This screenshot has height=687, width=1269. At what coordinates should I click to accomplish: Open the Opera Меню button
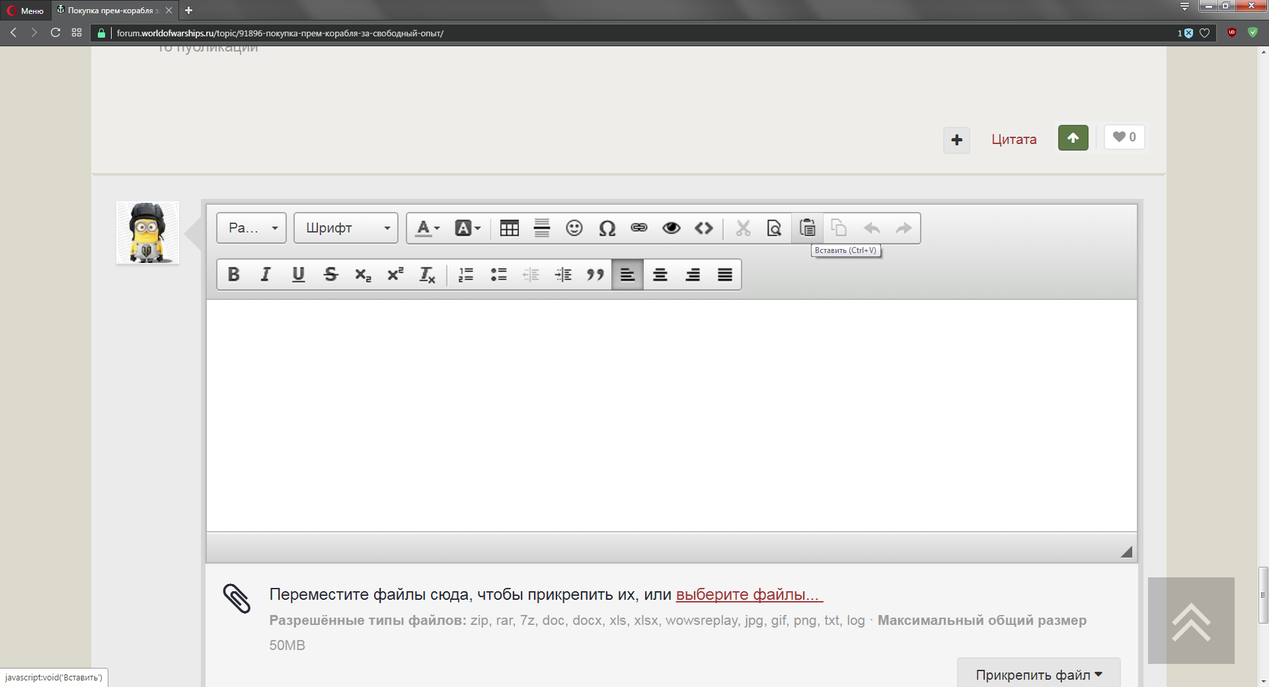pos(26,11)
